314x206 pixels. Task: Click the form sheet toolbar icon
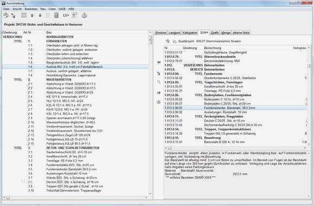coord(74,15)
